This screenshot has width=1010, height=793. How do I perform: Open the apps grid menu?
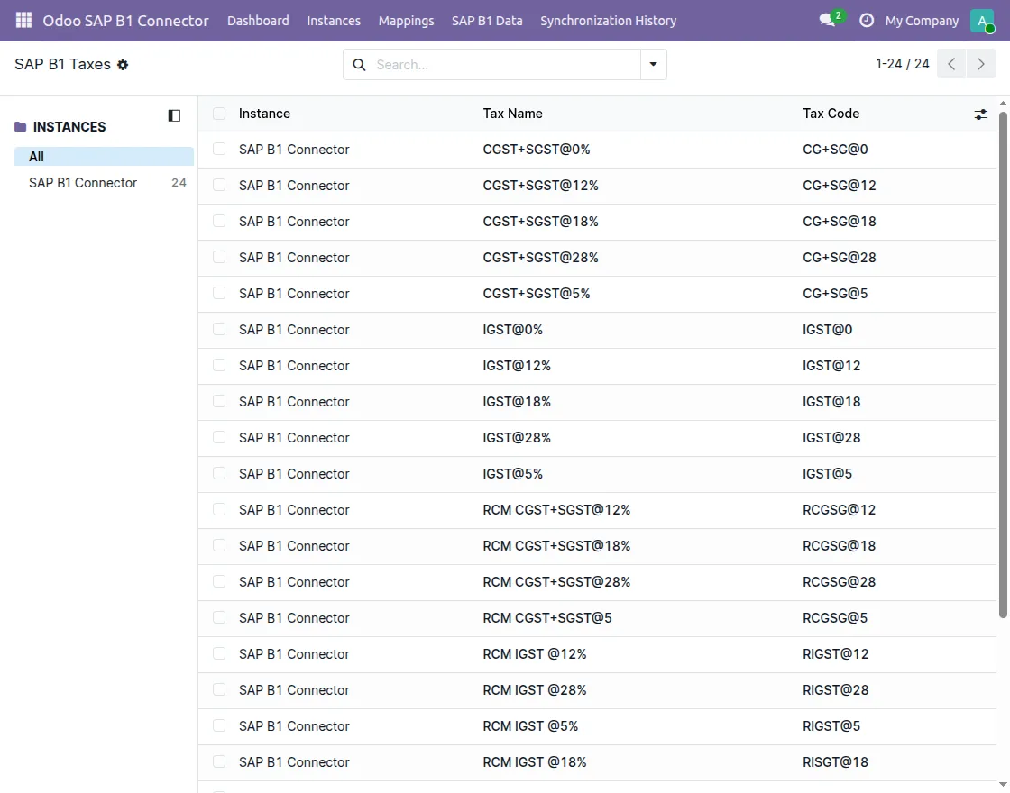click(23, 21)
